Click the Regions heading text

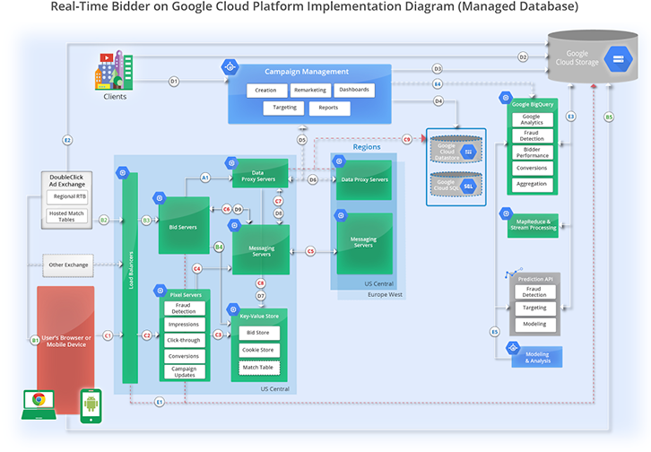pos(367,147)
